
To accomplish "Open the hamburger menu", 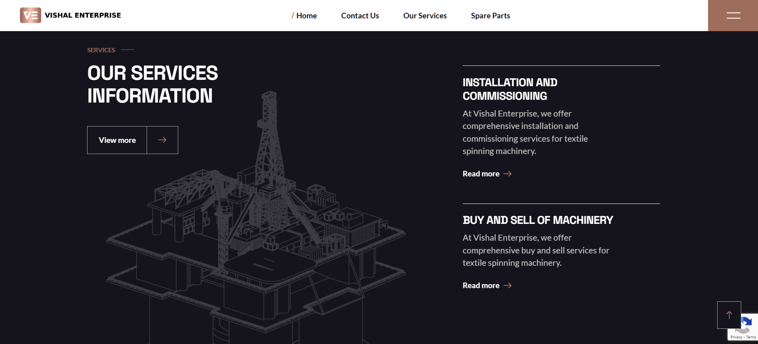I will [733, 16].
